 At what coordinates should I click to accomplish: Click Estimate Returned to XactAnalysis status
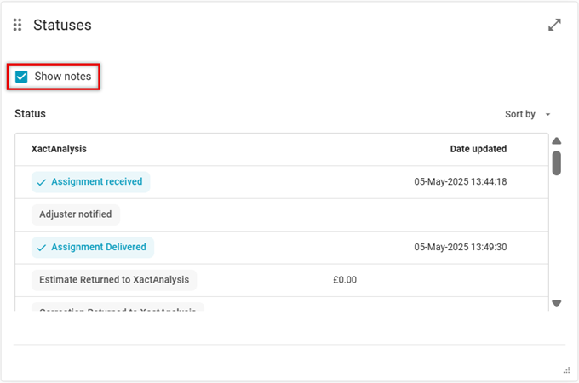(114, 280)
